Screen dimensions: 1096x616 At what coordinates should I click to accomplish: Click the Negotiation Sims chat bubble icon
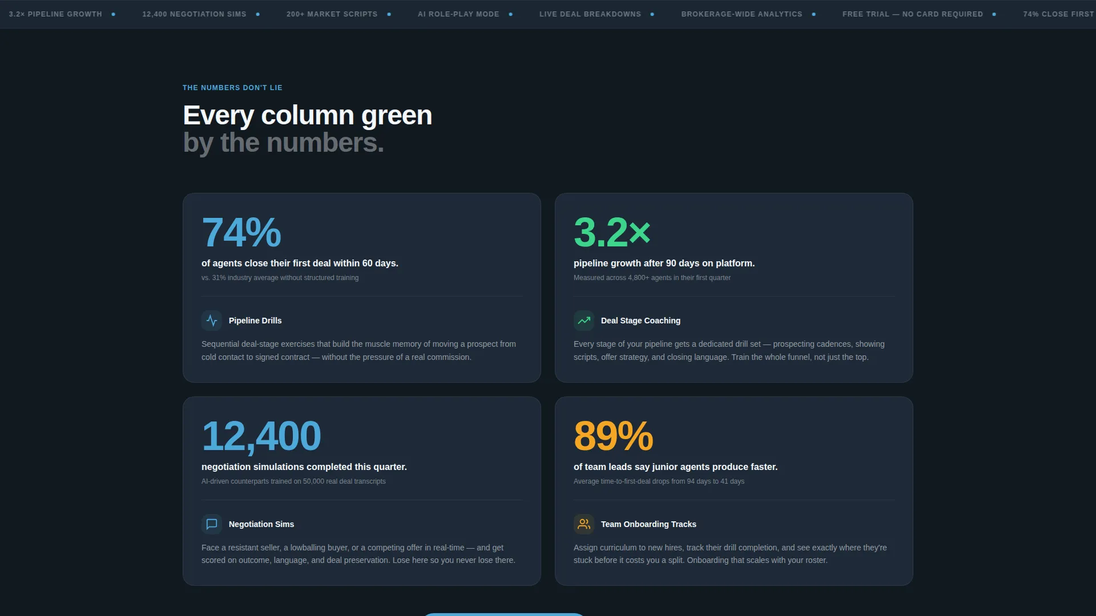pyautogui.click(x=212, y=524)
